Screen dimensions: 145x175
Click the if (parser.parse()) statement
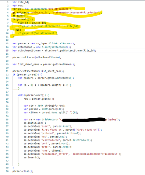pos(27,75)
